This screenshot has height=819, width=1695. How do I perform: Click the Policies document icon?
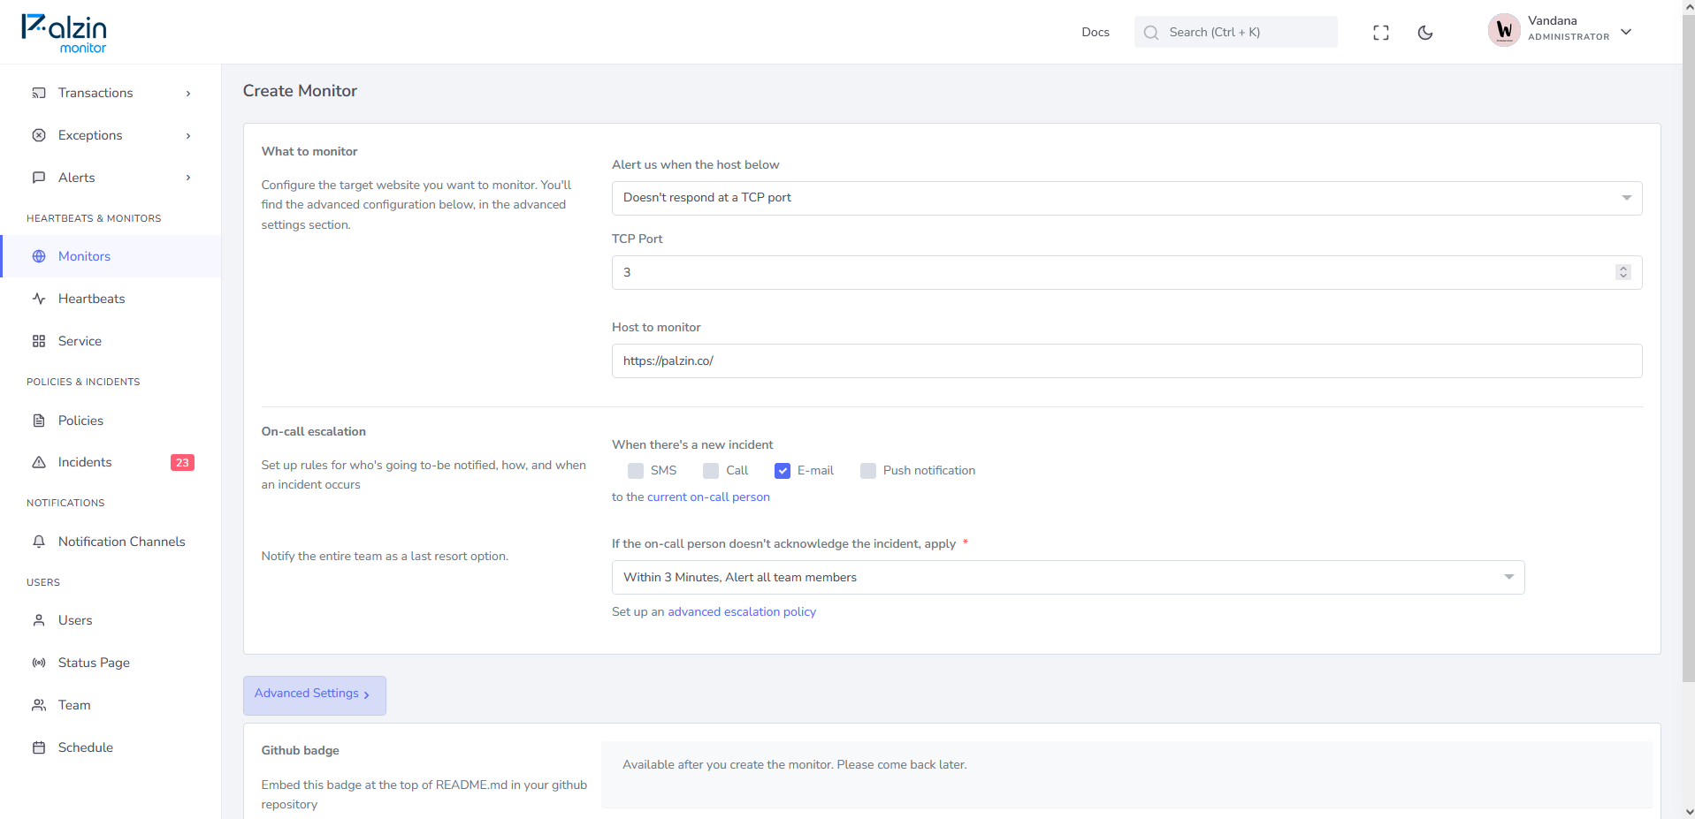(39, 421)
